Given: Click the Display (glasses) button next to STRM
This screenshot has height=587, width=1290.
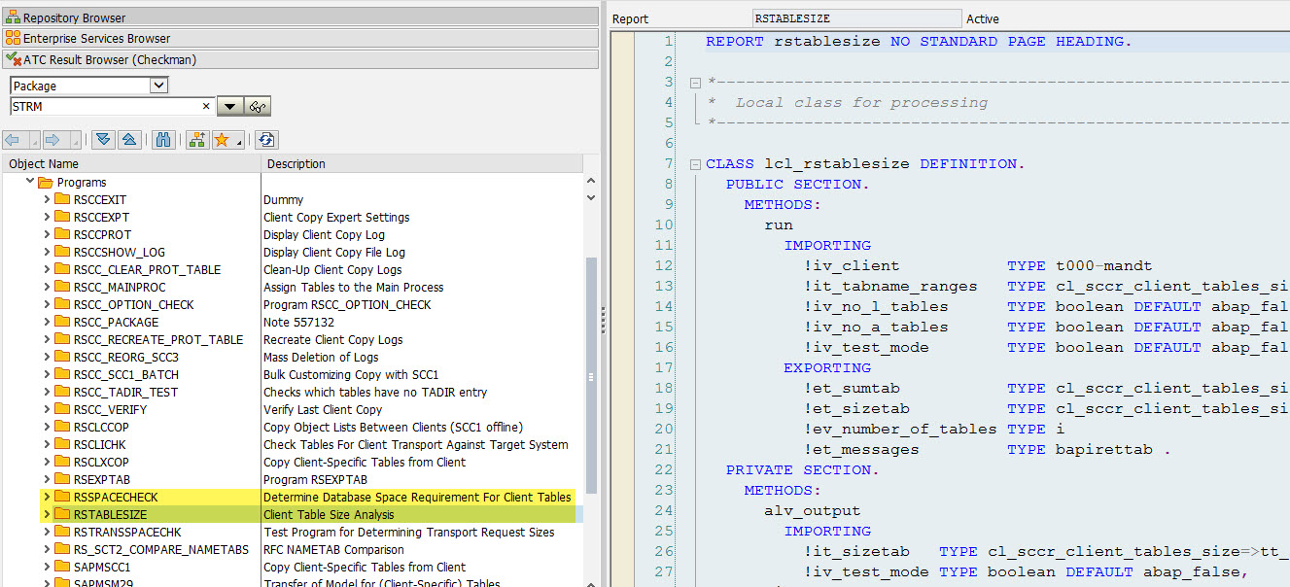Looking at the screenshot, I should (x=259, y=107).
